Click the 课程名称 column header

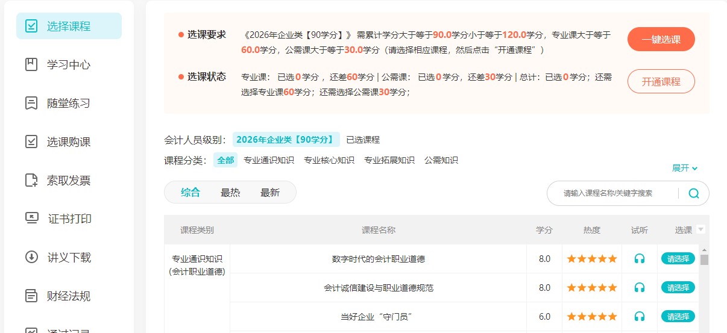(379, 230)
